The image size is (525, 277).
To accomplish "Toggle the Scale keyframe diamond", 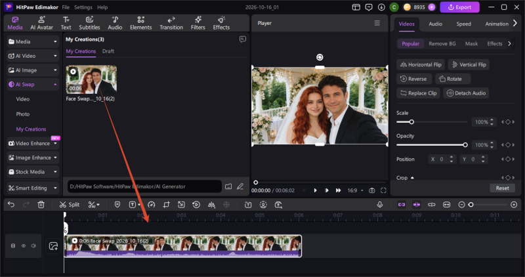I will point(508,122).
